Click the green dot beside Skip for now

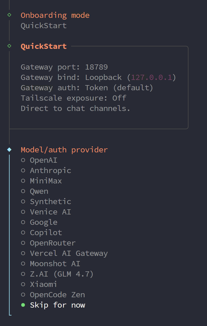tap(23, 305)
